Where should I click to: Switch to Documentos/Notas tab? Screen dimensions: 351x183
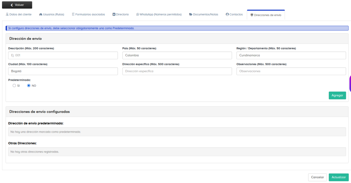tap(204, 14)
